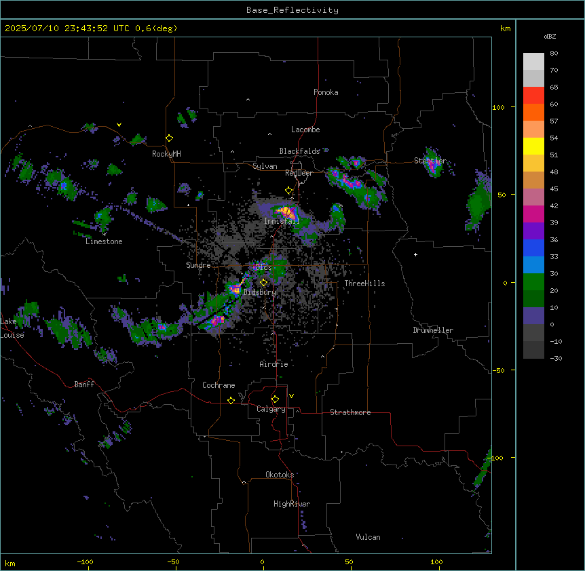Click the Airdrie city label

click(x=273, y=364)
